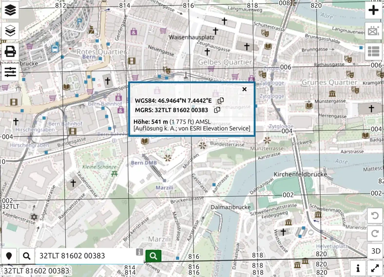The width and height of the screenshot is (384, 277).
Task: Click the 32TLT grid zone label at left
Action: (x=11, y=206)
